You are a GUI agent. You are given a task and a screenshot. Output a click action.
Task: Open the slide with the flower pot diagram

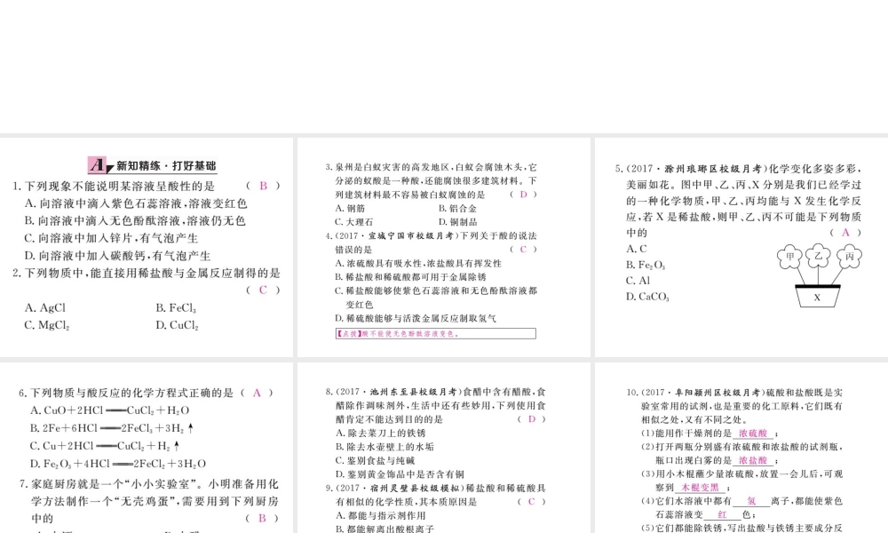(741, 247)
